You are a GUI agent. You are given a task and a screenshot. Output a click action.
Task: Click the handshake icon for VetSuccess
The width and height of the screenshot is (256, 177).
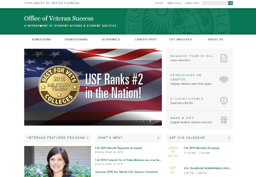click(224, 79)
